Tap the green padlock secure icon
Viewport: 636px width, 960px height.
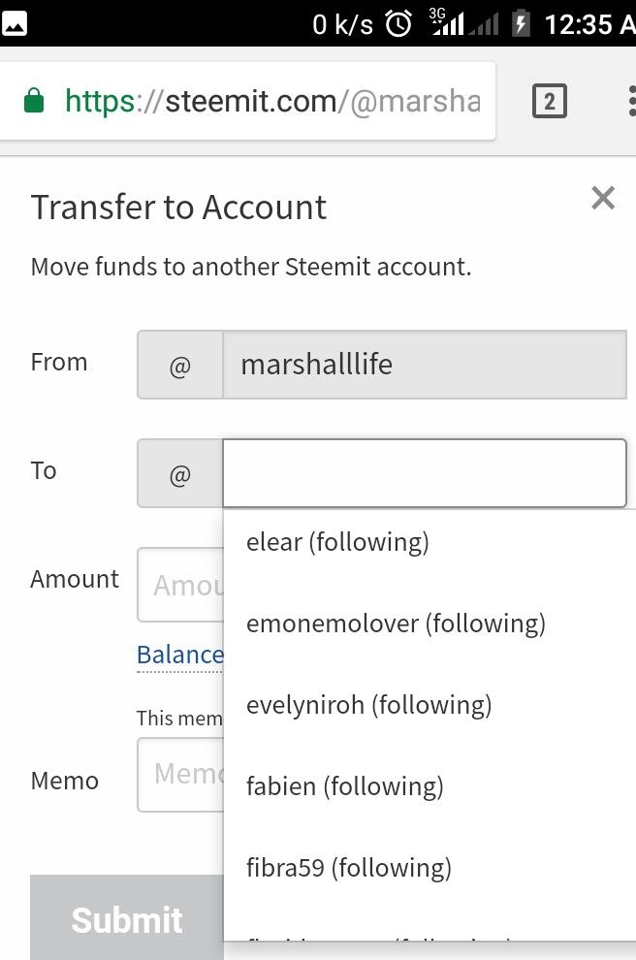34,101
